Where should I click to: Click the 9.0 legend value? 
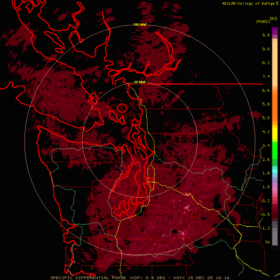coord(266,49)
